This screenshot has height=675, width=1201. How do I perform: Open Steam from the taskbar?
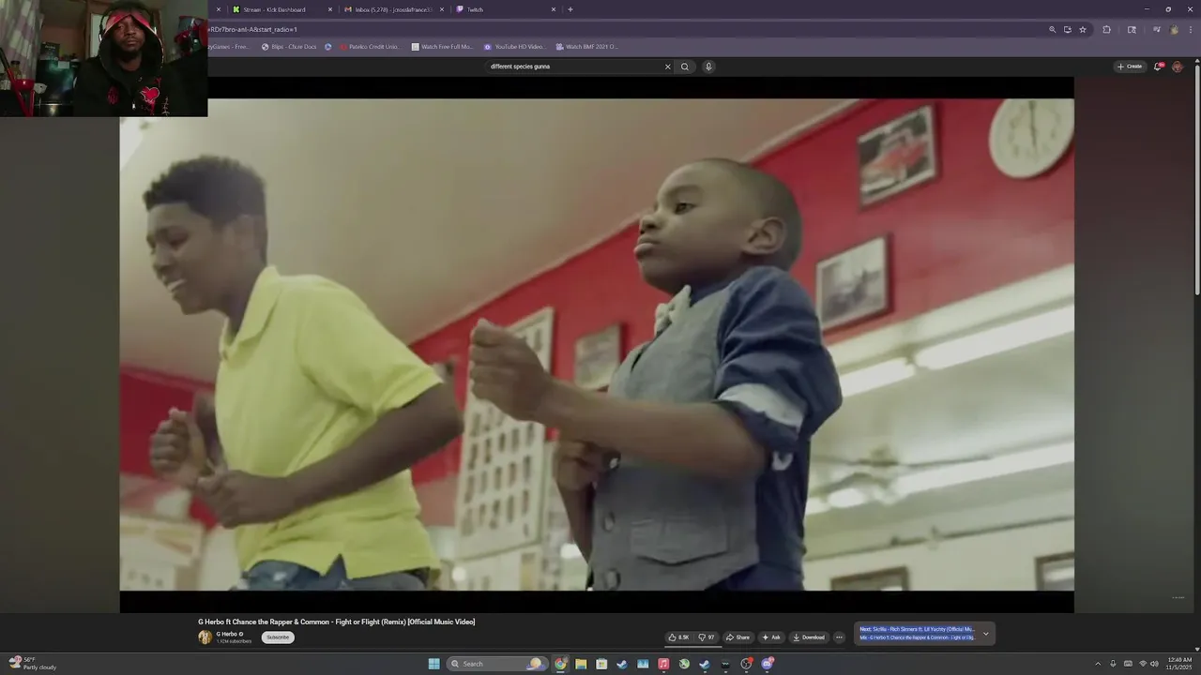tap(622, 664)
